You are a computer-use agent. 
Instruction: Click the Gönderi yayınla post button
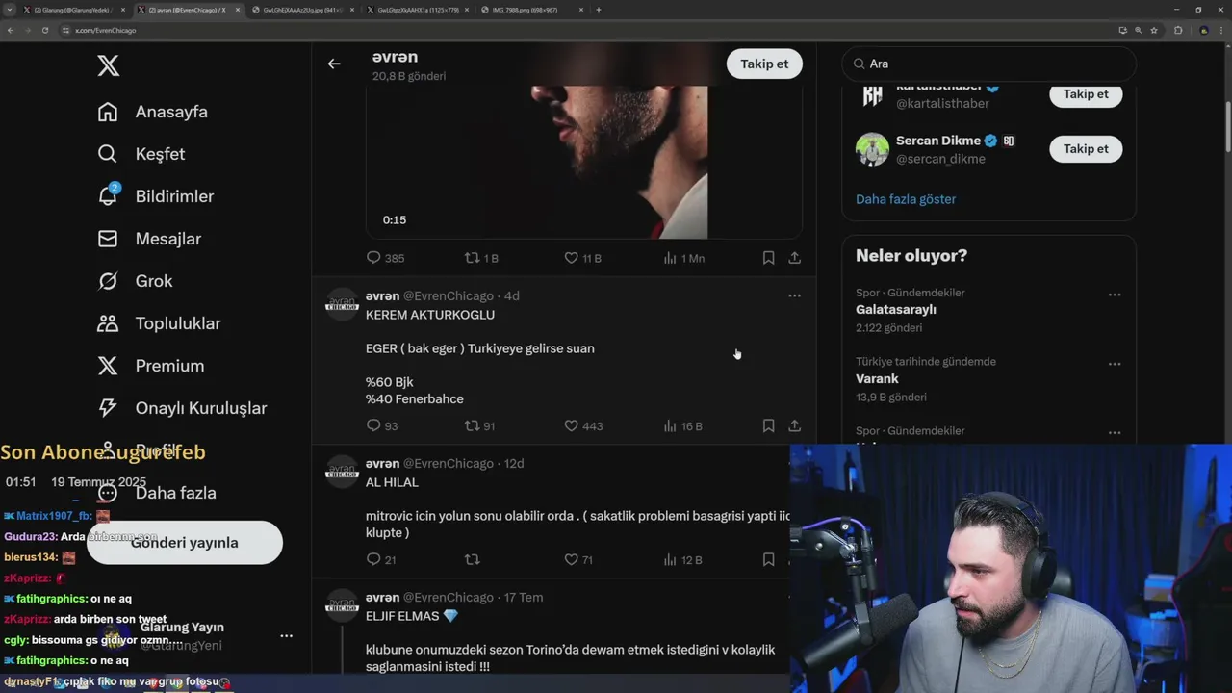pos(185,543)
